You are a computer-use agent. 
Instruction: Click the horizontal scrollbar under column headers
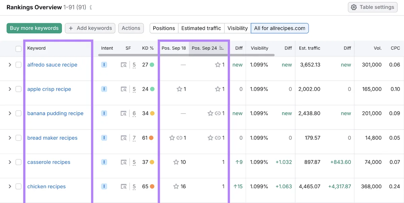click(186, 55)
